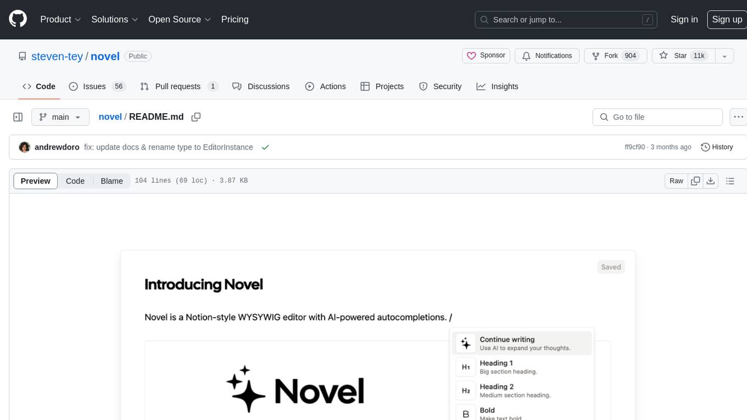Screen dimensions: 747x420
Task: Click the Sign in link
Action: (684, 19)
